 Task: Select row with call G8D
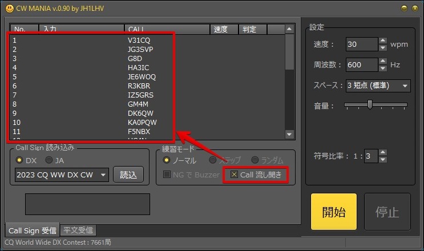pyautogui.click(x=148, y=59)
